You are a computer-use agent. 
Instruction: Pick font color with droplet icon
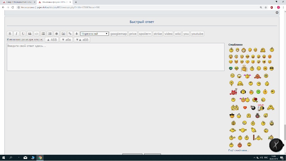point(76,34)
